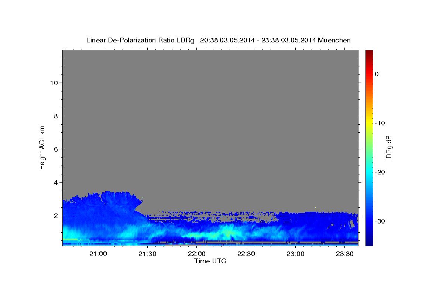Image resolution: width=443 pixels, height=295 pixels.
Task: Click the yellow-green peak echo near 22:20
Action: 227,233
